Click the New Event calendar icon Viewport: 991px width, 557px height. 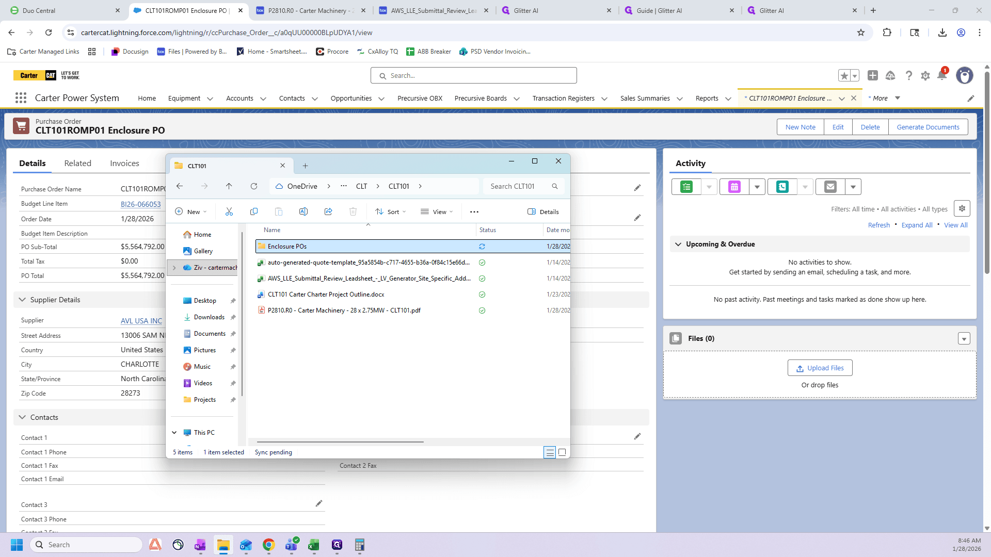click(x=734, y=187)
